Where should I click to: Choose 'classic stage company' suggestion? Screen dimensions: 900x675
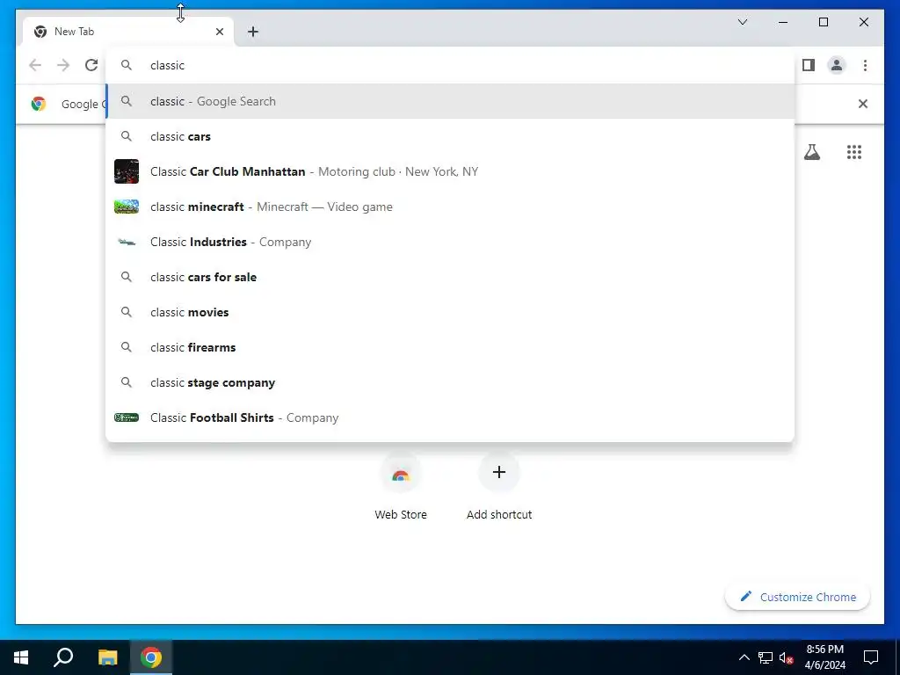pos(450,382)
